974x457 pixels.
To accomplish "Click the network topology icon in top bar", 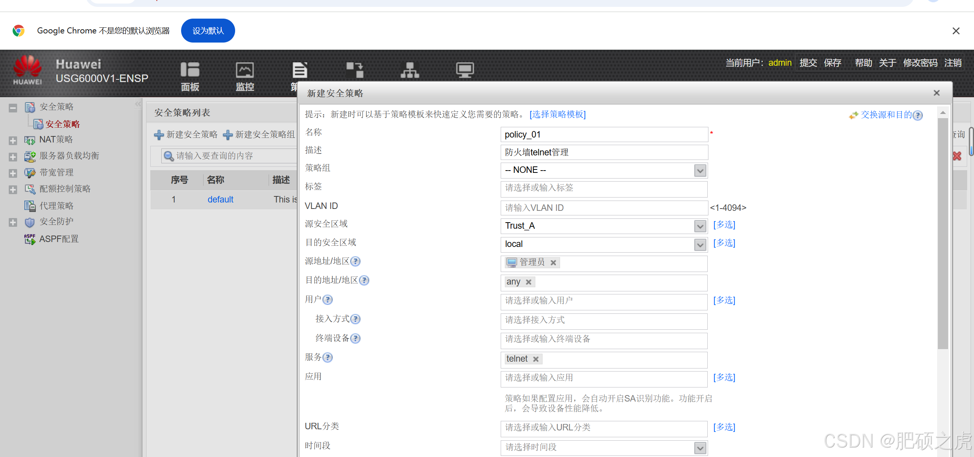I will point(410,71).
